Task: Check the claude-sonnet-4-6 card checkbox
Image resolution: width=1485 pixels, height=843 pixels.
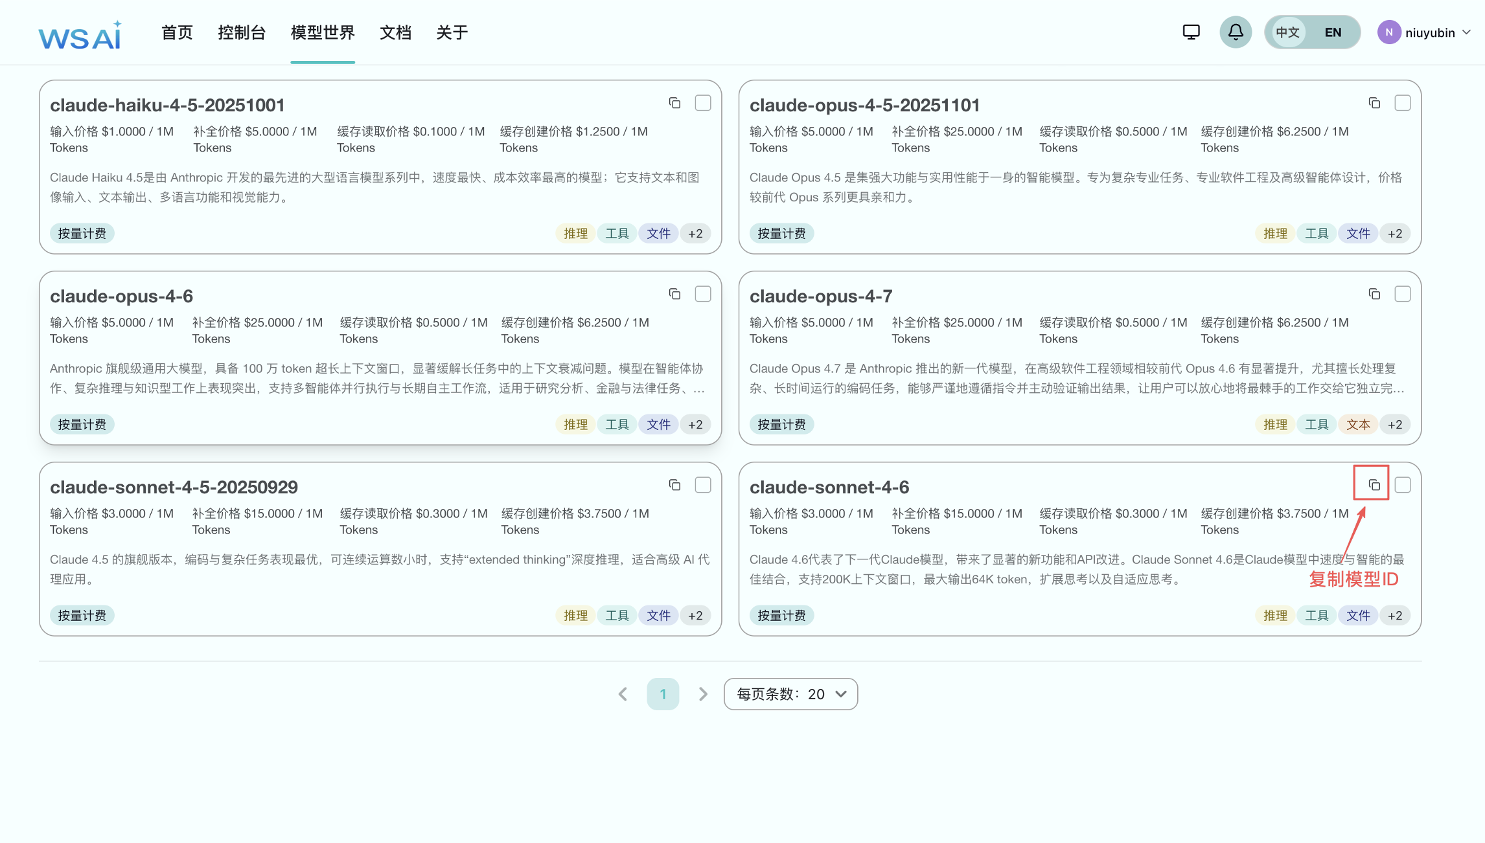Action: pyautogui.click(x=1403, y=485)
